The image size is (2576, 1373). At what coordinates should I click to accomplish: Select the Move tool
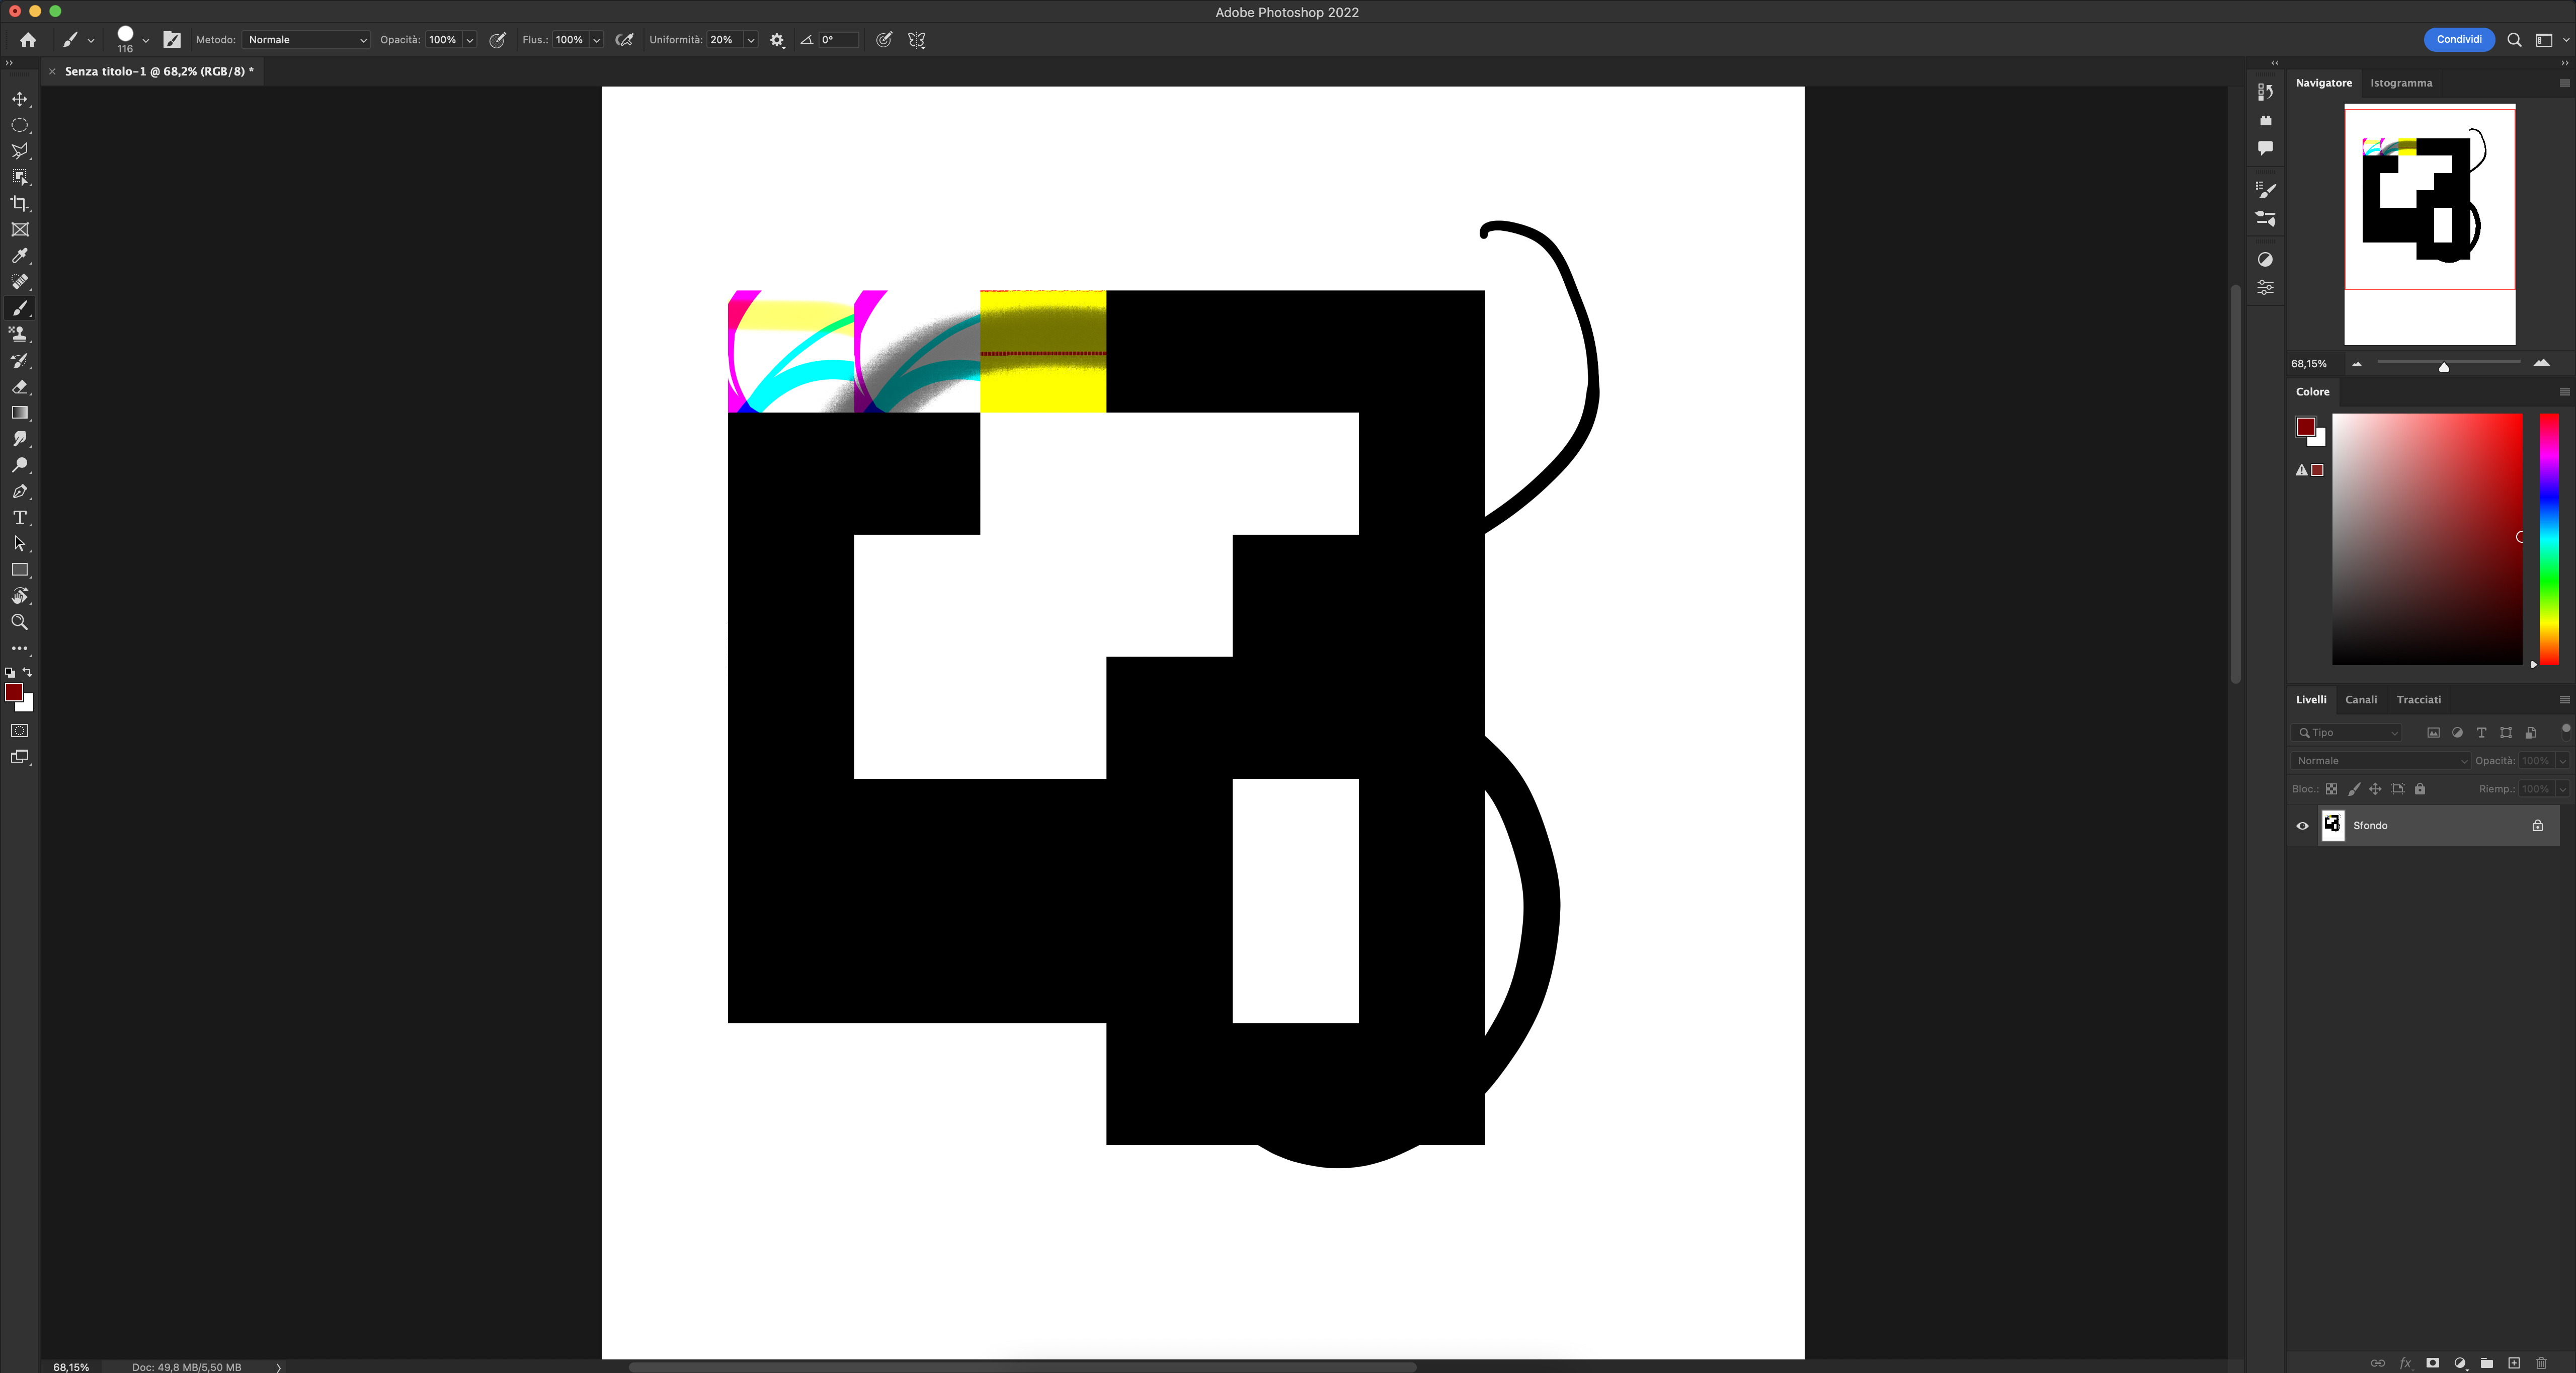point(20,99)
